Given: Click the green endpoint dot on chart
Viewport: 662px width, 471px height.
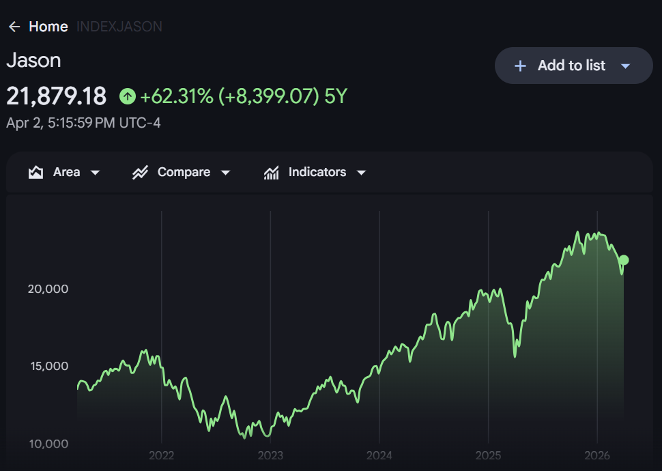Looking at the screenshot, I should click(623, 260).
